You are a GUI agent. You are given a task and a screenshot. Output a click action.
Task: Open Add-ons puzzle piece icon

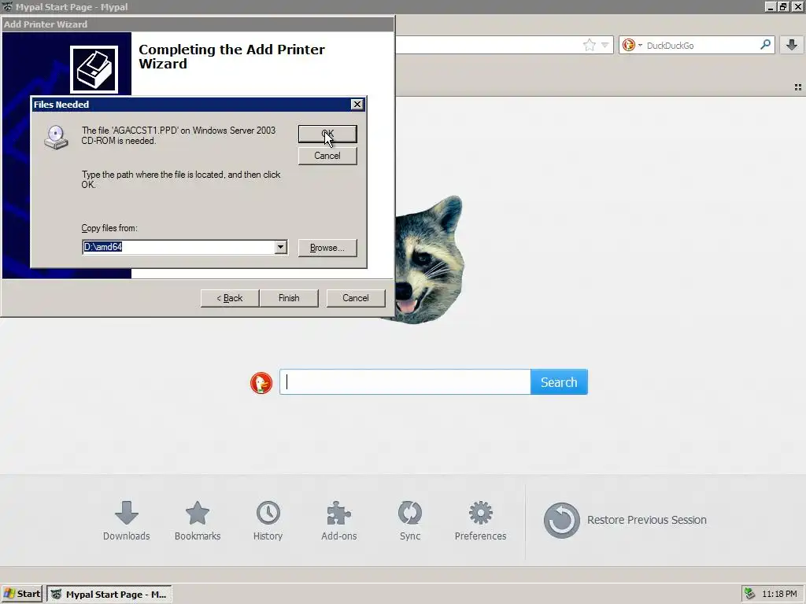pyautogui.click(x=338, y=513)
